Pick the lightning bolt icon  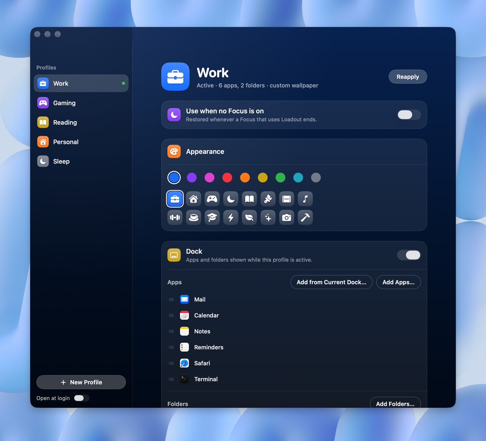click(231, 217)
